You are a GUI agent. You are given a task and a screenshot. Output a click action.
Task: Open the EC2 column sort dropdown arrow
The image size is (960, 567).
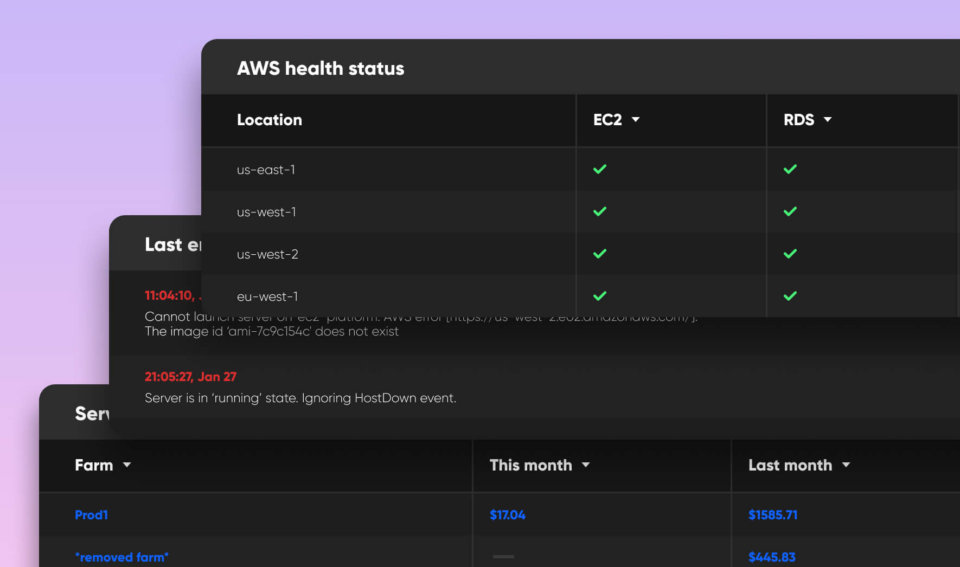tap(636, 120)
